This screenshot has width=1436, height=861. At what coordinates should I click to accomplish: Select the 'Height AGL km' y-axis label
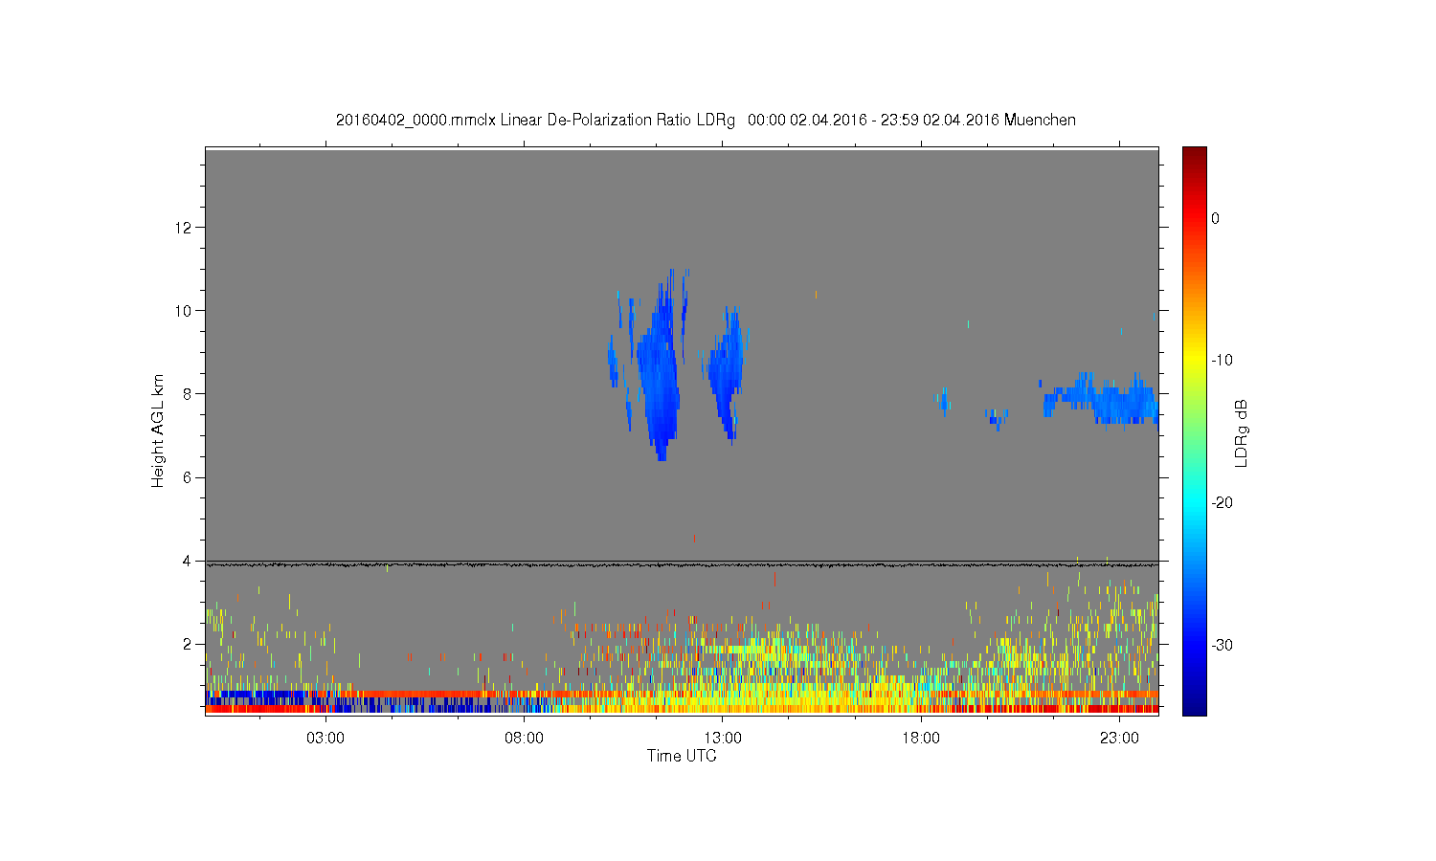[158, 430]
